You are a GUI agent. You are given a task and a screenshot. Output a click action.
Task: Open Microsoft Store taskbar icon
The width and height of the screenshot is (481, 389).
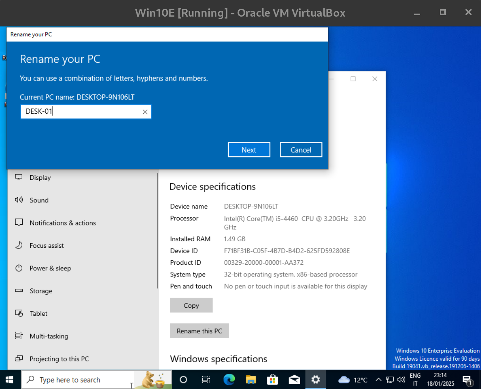(272, 380)
